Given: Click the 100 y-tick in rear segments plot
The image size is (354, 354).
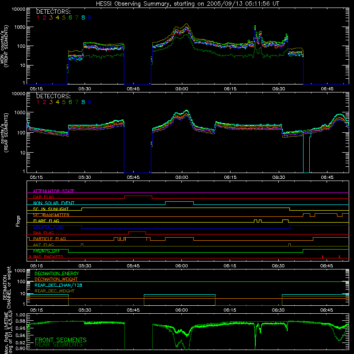Looking at the screenshot, I should coord(21,133).
